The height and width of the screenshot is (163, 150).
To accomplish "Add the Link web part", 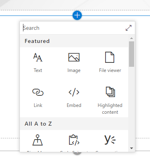I will 38,97.
